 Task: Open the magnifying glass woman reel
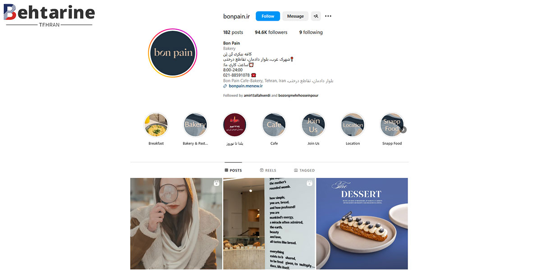pos(176,224)
